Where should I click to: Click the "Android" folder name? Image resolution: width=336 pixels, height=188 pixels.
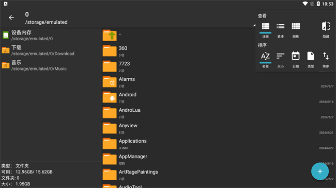click(128, 95)
